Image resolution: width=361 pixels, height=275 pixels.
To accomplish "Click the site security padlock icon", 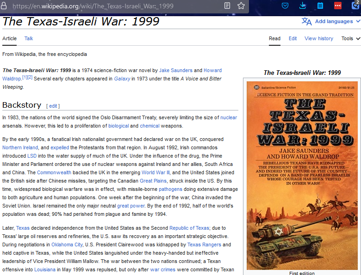I will (x=4, y=6).
